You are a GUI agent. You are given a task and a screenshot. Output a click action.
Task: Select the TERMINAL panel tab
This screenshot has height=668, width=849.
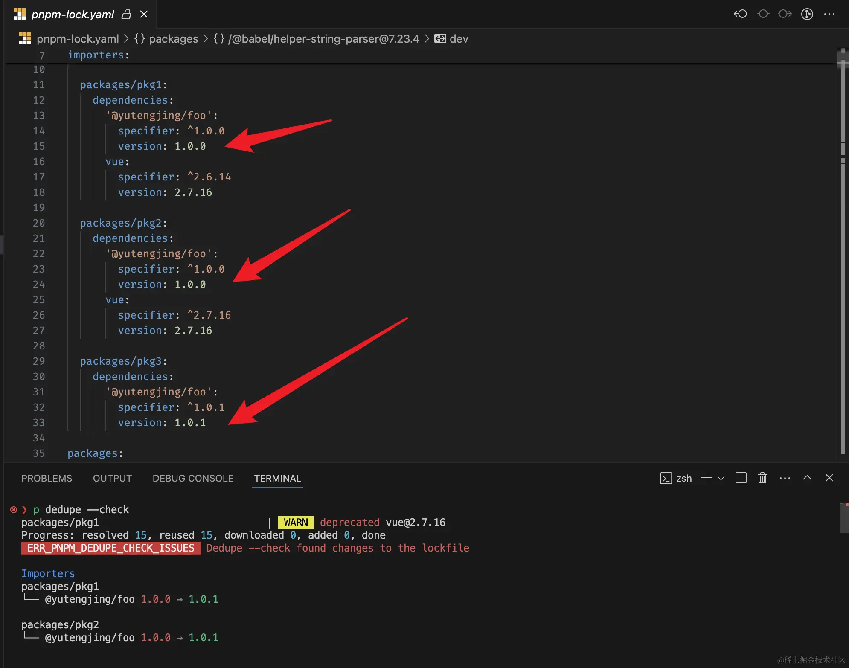point(278,478)
